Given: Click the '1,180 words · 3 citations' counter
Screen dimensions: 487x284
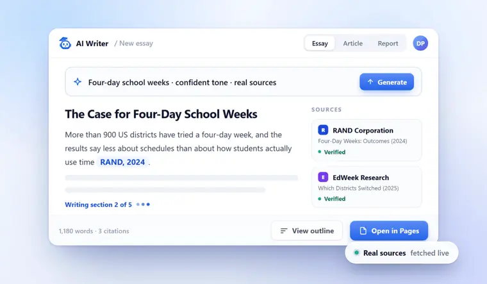Looking at the screenshot, I should 94,231.
